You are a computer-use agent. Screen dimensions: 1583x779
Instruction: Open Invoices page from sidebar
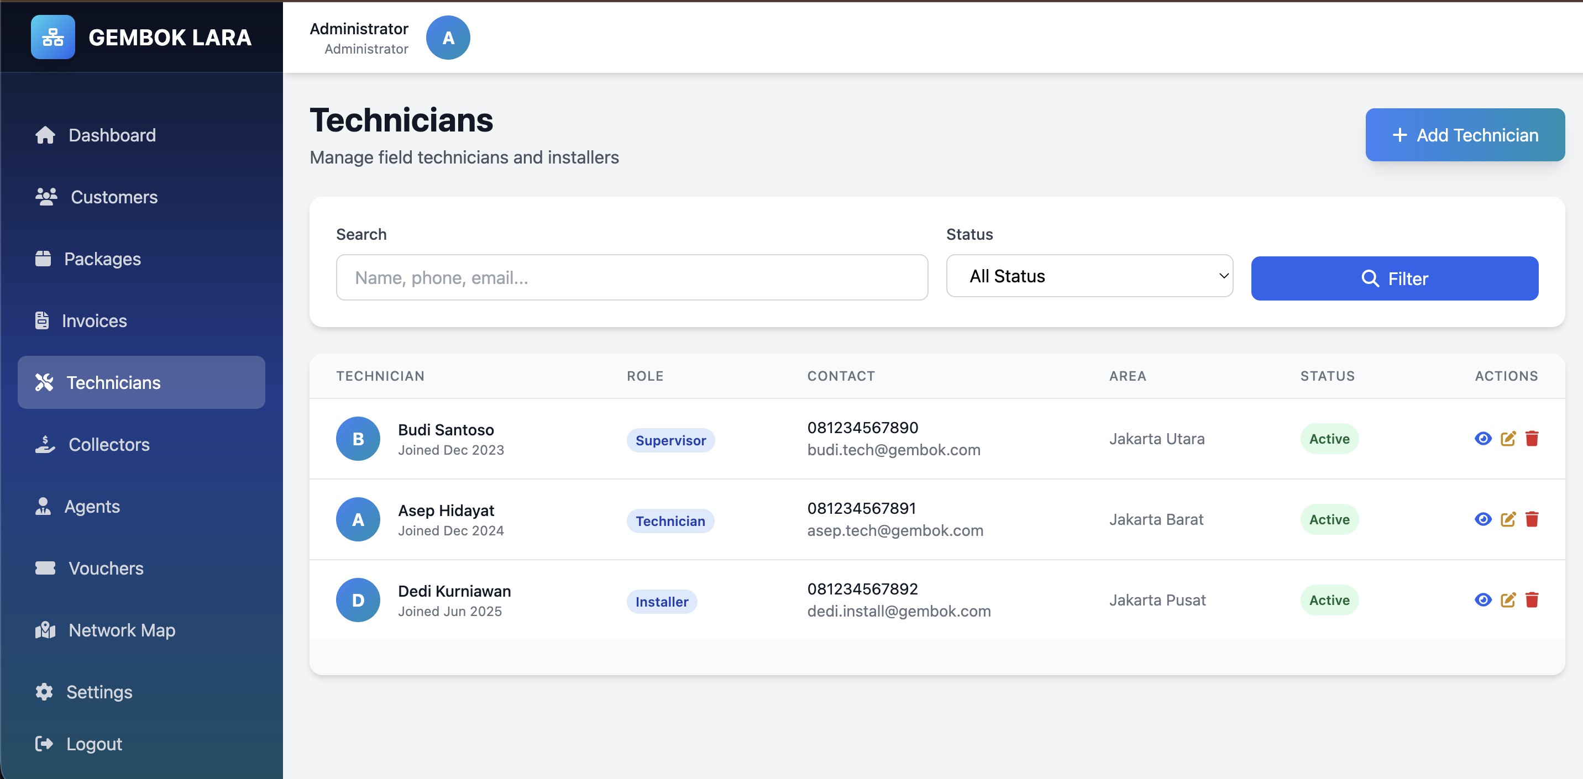tap(94, 320)
